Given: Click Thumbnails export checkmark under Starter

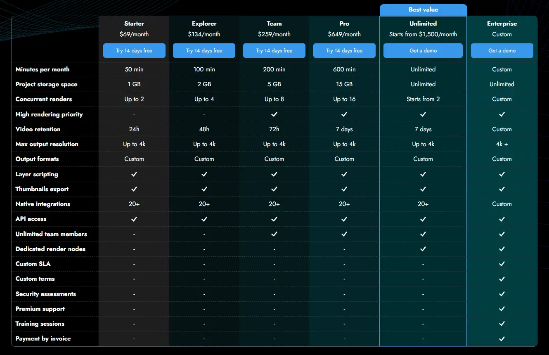Looking at the screenshot, I should (x=134, y=189).
